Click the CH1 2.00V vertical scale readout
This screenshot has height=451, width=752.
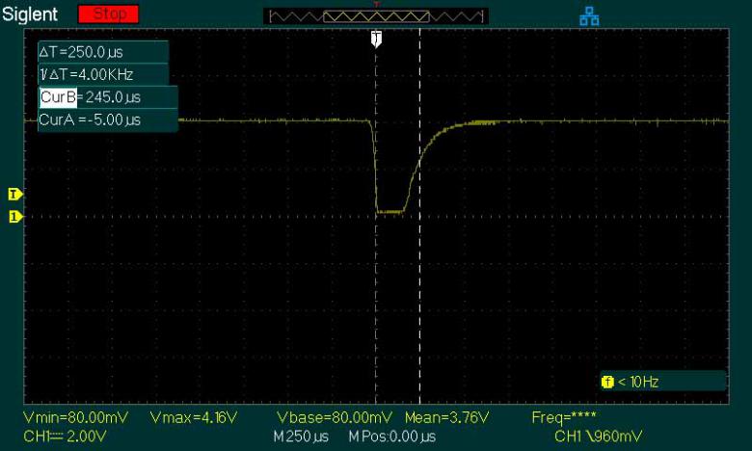pyautogui.click(x=65, y=437)
